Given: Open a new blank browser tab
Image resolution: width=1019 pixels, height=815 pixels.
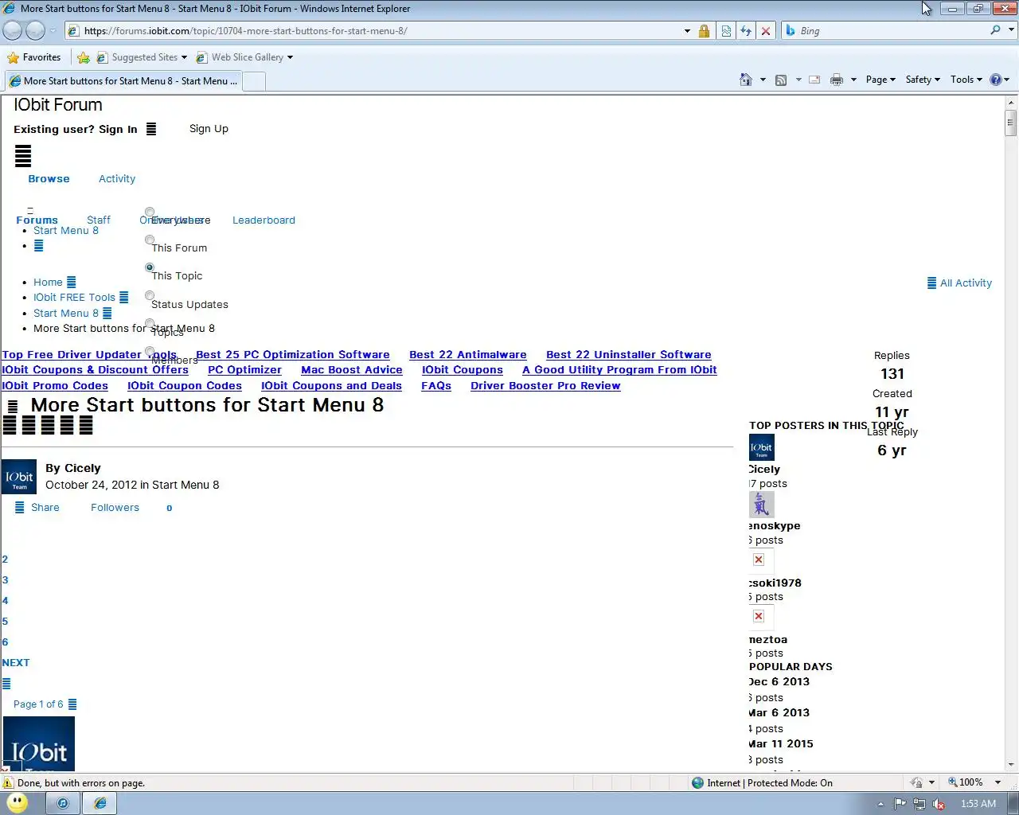Looking at the screenshot, I should (253, 81).
